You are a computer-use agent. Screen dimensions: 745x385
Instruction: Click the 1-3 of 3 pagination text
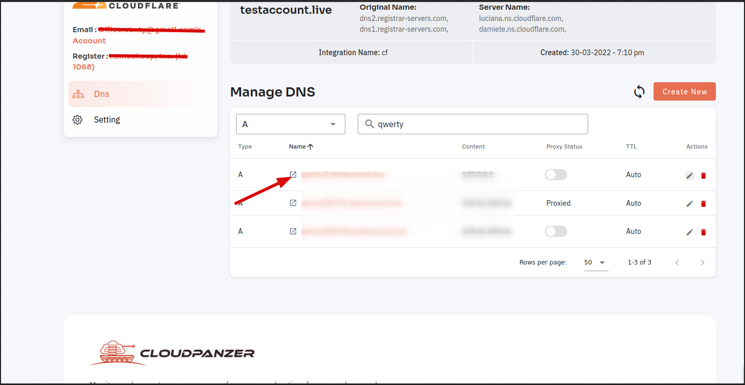coord(640,262)
